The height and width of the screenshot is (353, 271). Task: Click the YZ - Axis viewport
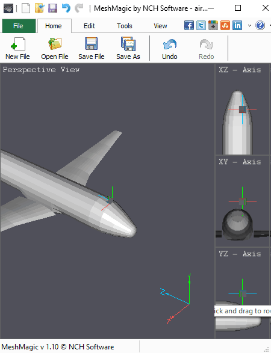[243, 293]
